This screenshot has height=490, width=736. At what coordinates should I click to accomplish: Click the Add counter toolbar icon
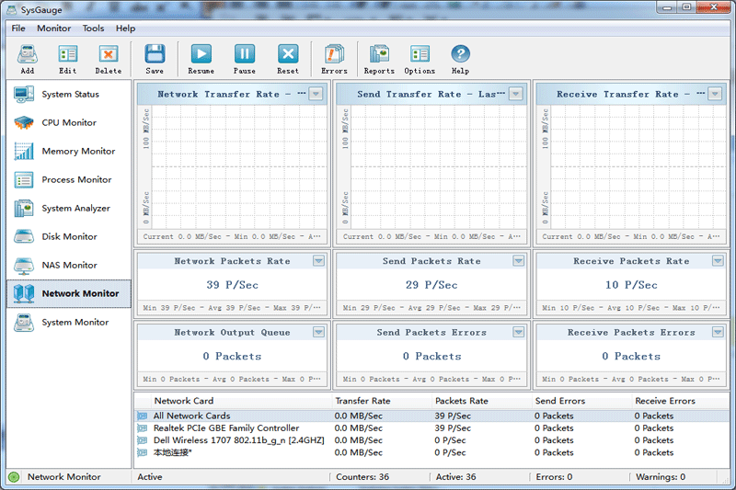coord(27,57)
